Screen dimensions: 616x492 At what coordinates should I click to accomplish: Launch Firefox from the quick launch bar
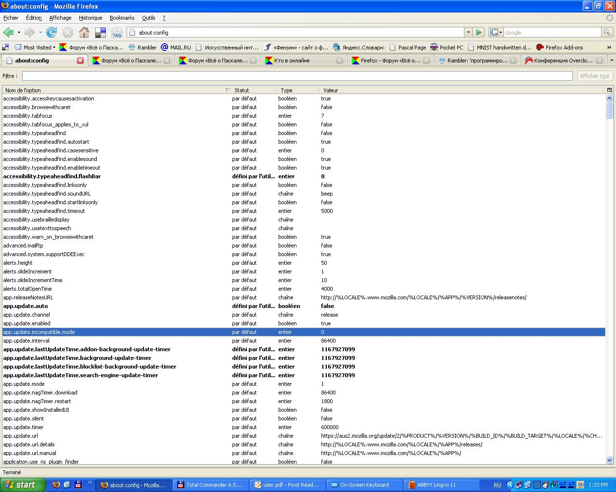[x=56, y=485]
